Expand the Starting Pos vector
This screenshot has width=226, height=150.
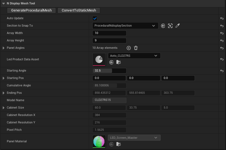tap(4, 78)
